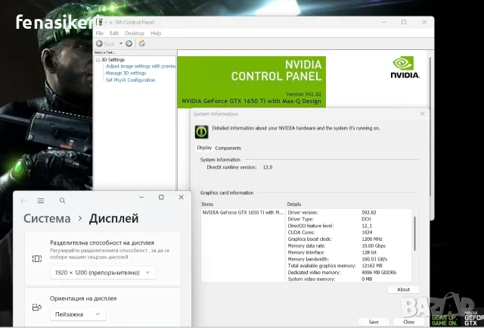The height and width of the screenshot is (328, 484).
Task: Click the NVIDIA logo in the banner
Action: [405, 67]
